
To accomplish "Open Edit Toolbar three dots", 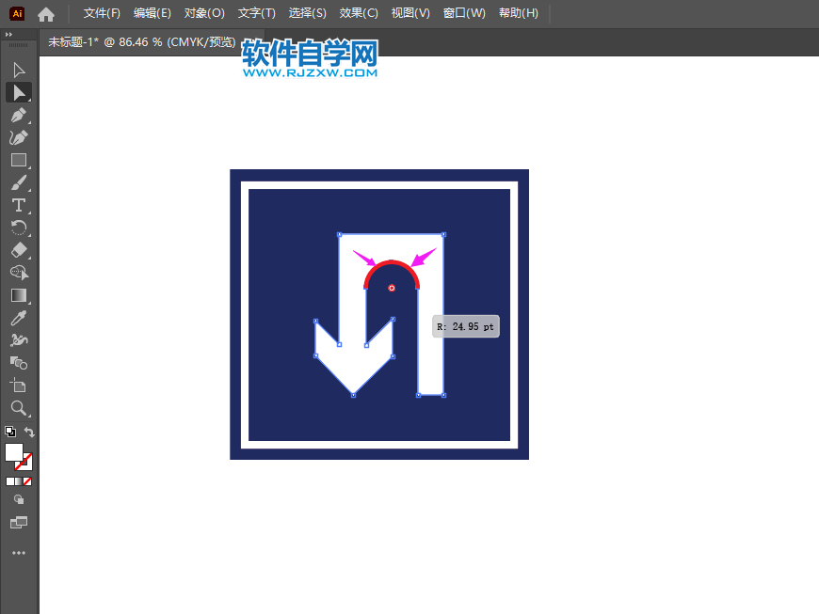I will pos(19,553).
